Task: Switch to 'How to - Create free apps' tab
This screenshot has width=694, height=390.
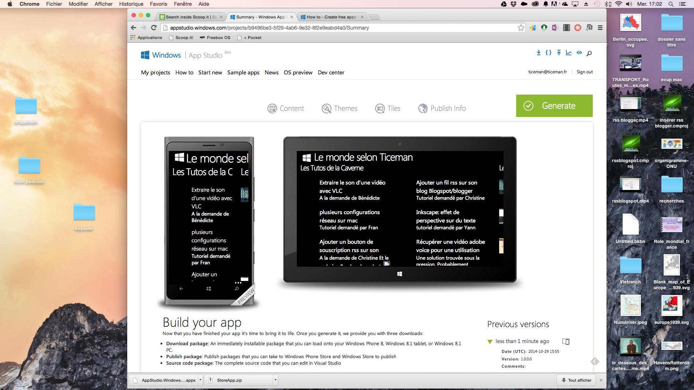Action: coord(333,17)
